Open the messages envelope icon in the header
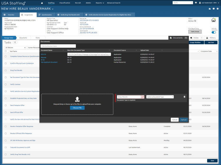This screenshot has height=165, width=221. (x=196, y=3)
